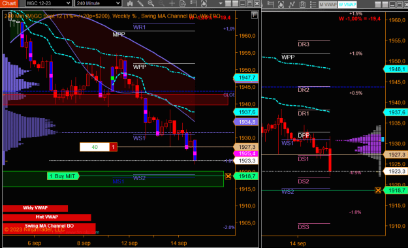Cancel order X marker on right chart
The width and height of the screenshot is (408, 248).
coord(378,190)
